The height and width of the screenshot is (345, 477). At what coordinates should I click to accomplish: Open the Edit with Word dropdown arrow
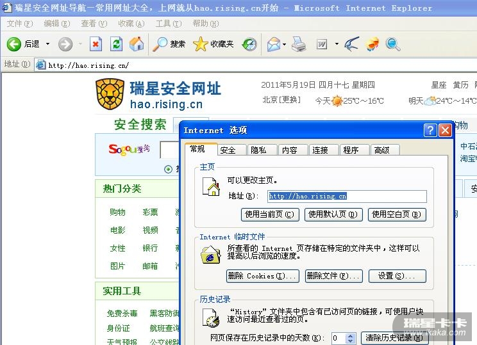click(337, 44)
